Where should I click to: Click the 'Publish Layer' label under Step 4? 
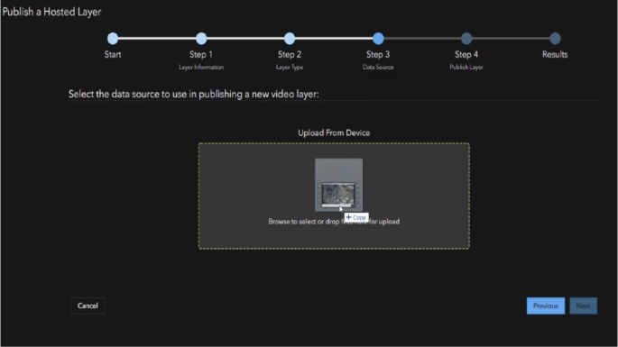click(x=466, y=68)
